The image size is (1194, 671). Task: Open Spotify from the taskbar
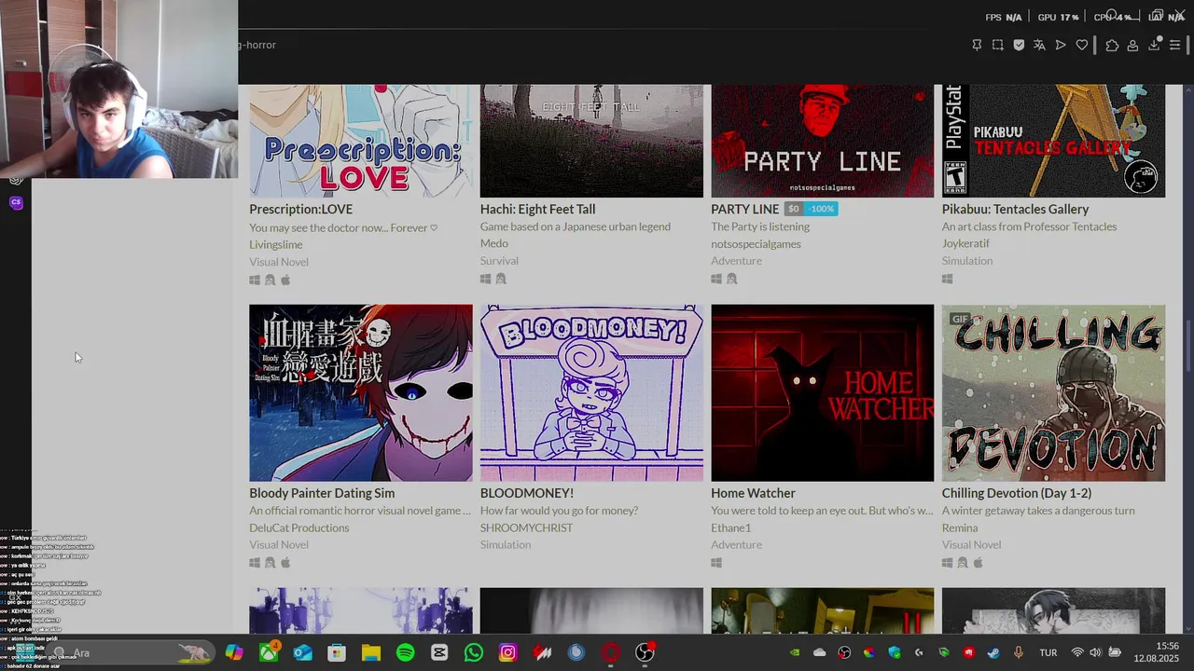(406, 653)
